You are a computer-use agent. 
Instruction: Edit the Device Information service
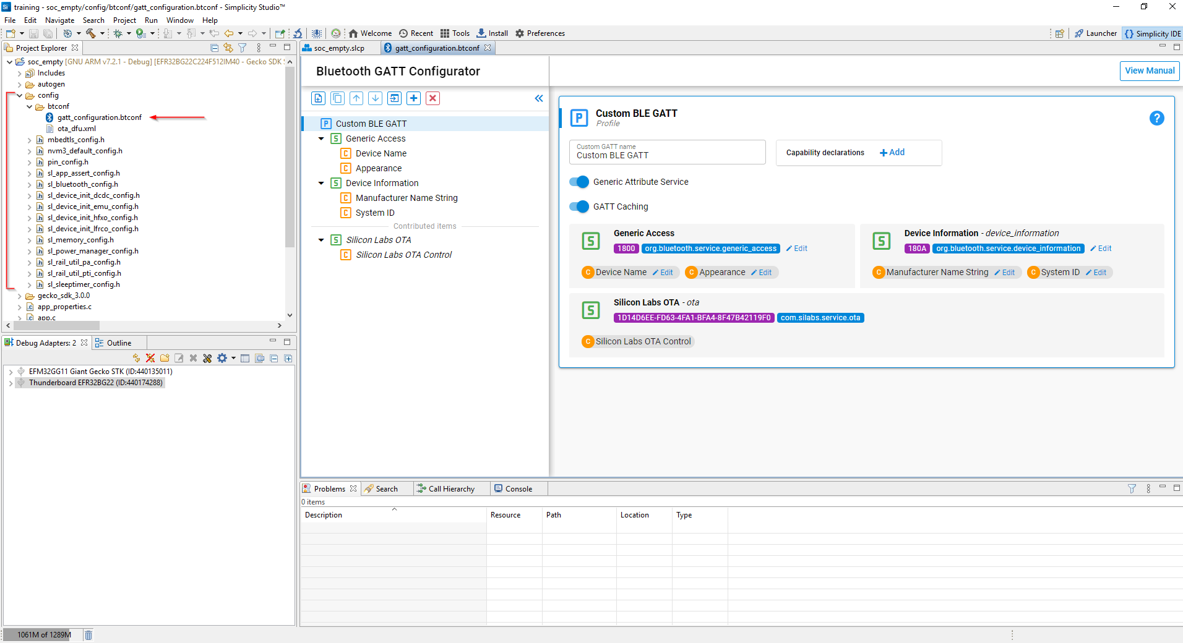[x=1101, y=249]
